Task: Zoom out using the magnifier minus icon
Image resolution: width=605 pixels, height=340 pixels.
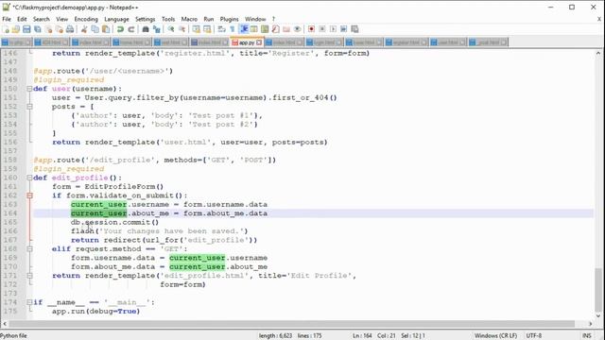Action: tap(181, 29)
